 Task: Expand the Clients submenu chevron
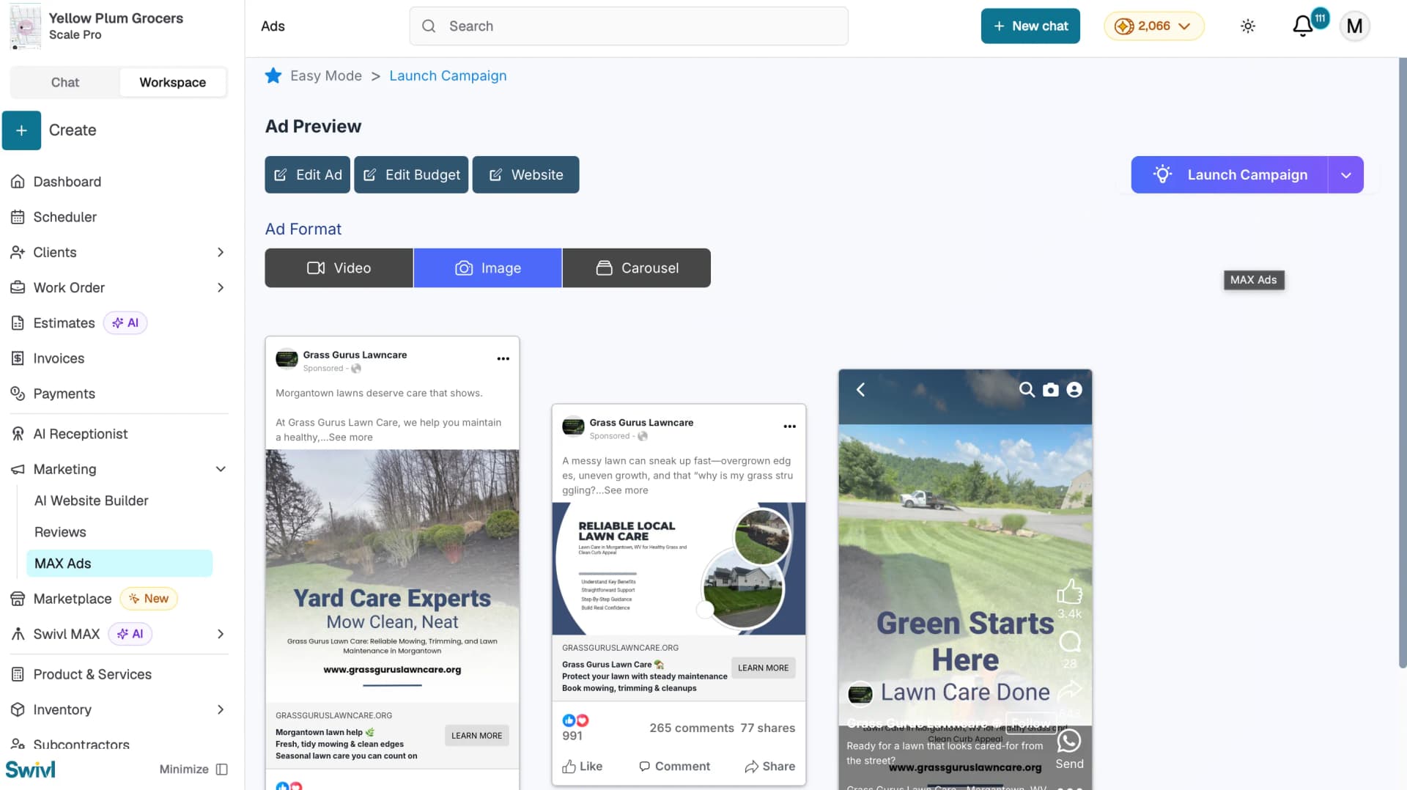[221, 252]
